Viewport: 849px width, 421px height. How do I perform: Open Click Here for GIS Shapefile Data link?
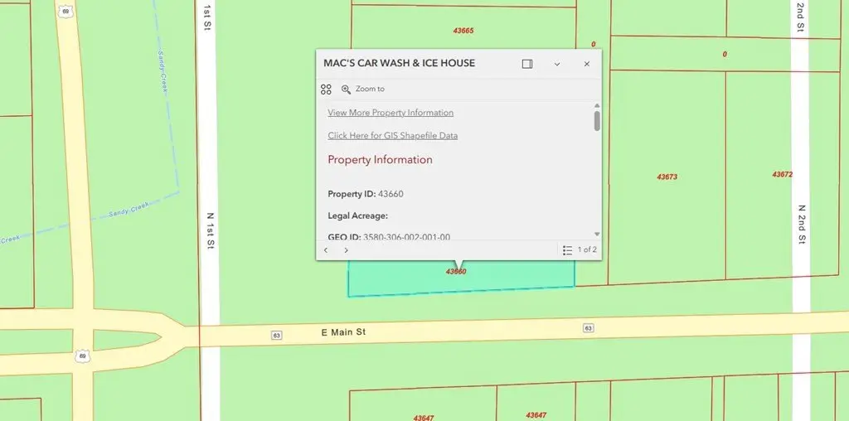392,135
